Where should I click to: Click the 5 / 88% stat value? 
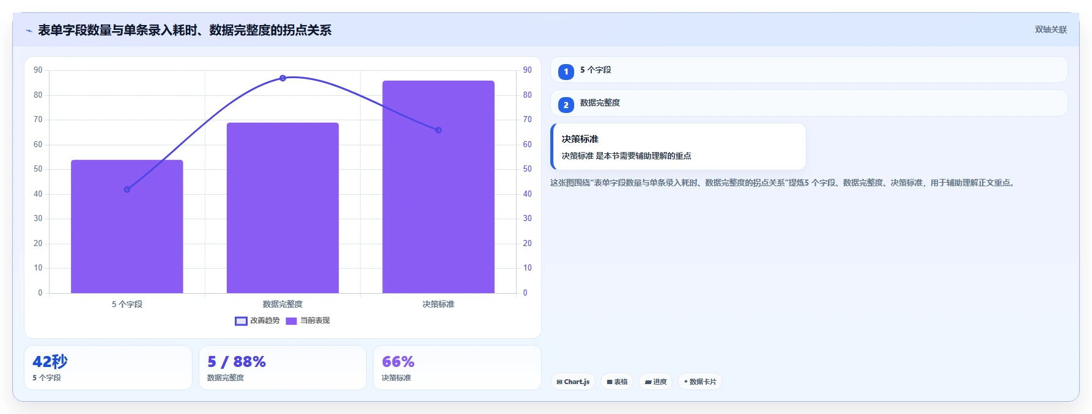click(x=237, y=361)
